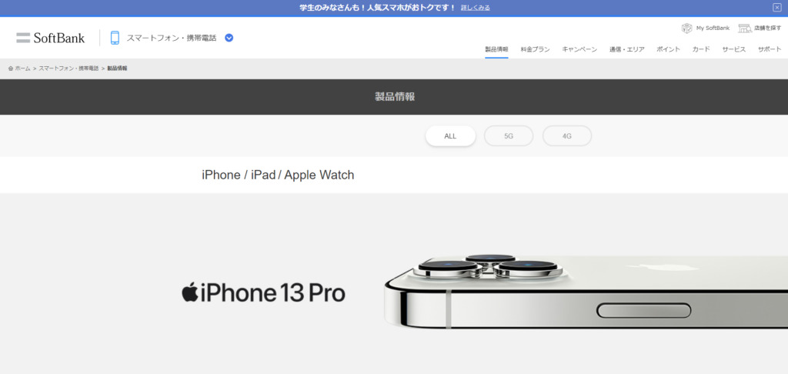
Task: Select the 5G filter pill
Action: point(509,135)
